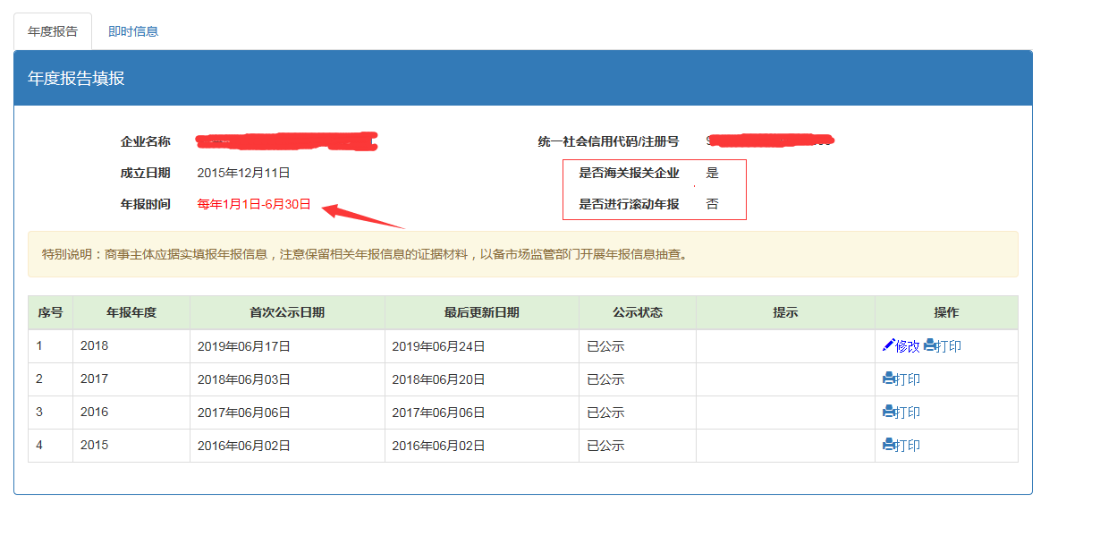Click the 操作 column header

[945, 312]
